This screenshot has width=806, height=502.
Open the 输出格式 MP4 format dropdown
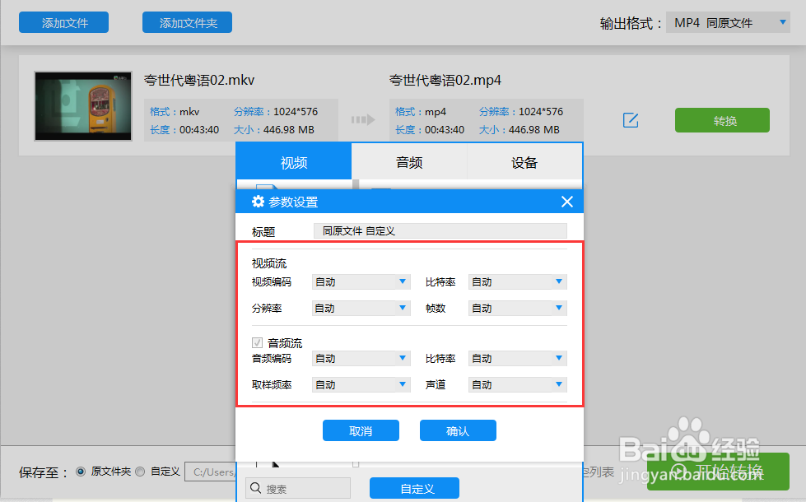point(728,22)
